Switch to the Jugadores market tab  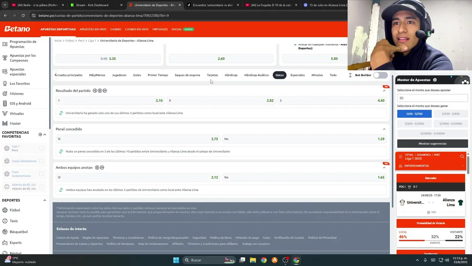click(119, 75)
